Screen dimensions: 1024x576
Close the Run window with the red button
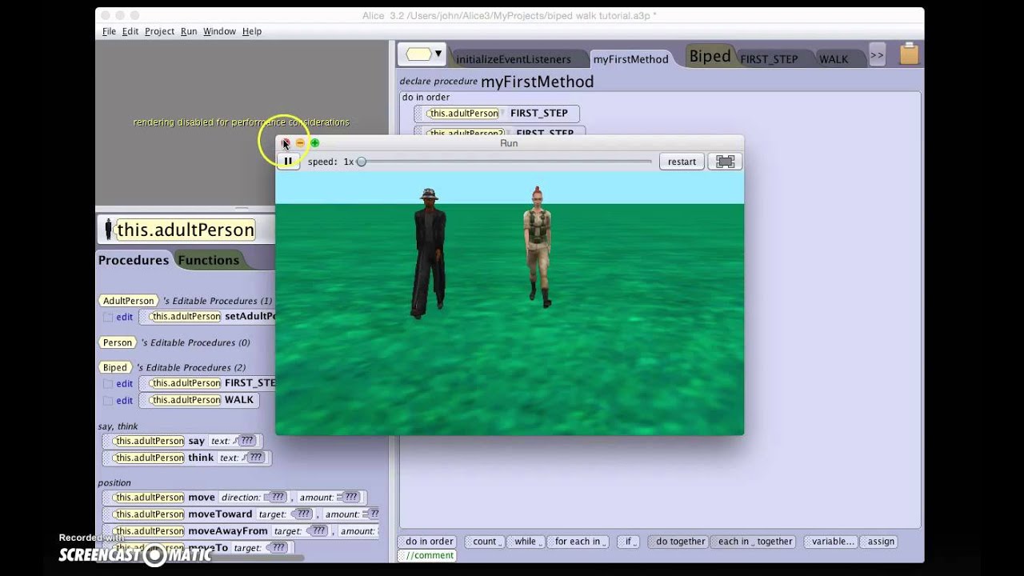pyautogui.click(x=286, y=143)
